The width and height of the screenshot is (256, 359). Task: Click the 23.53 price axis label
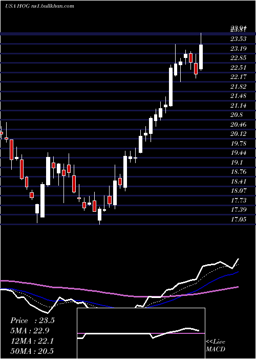pyautogui.click(x=239, y=39)
